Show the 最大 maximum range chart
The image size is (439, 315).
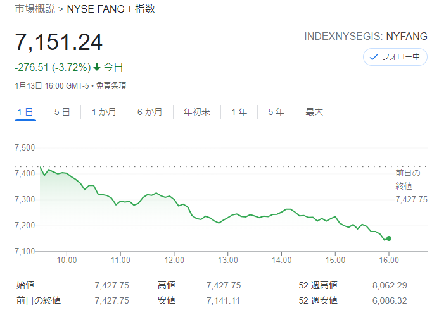click(314, 112)
